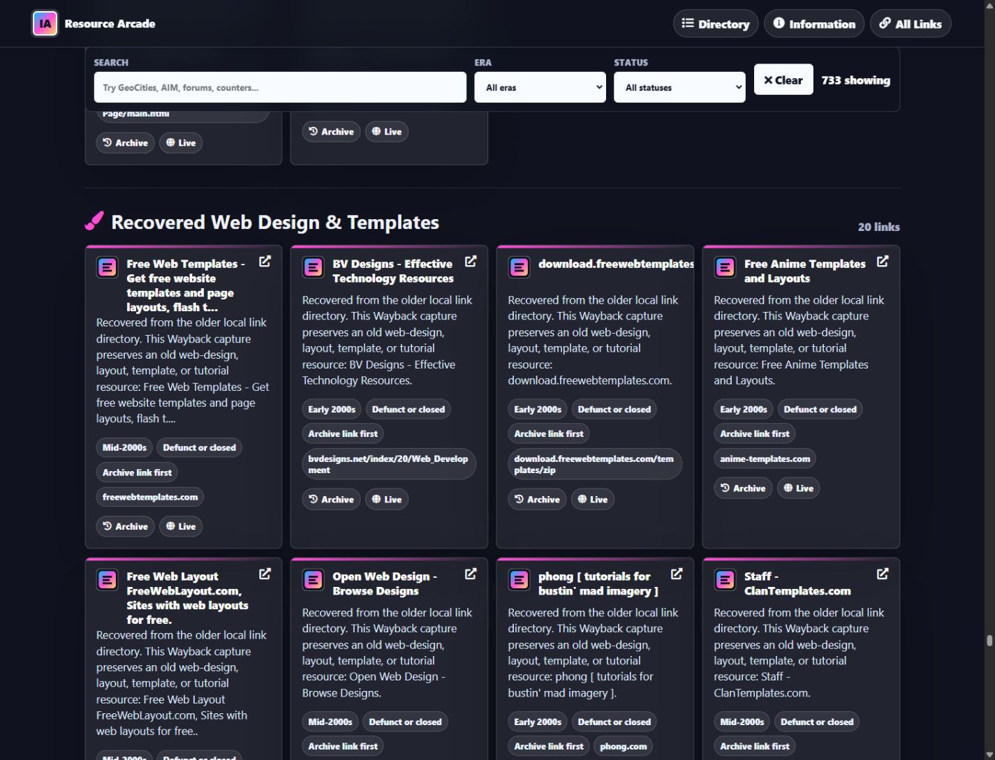
Task: Click Defunct or closed tag on Free Anime Templates card
Action: (x=820, y=409)
